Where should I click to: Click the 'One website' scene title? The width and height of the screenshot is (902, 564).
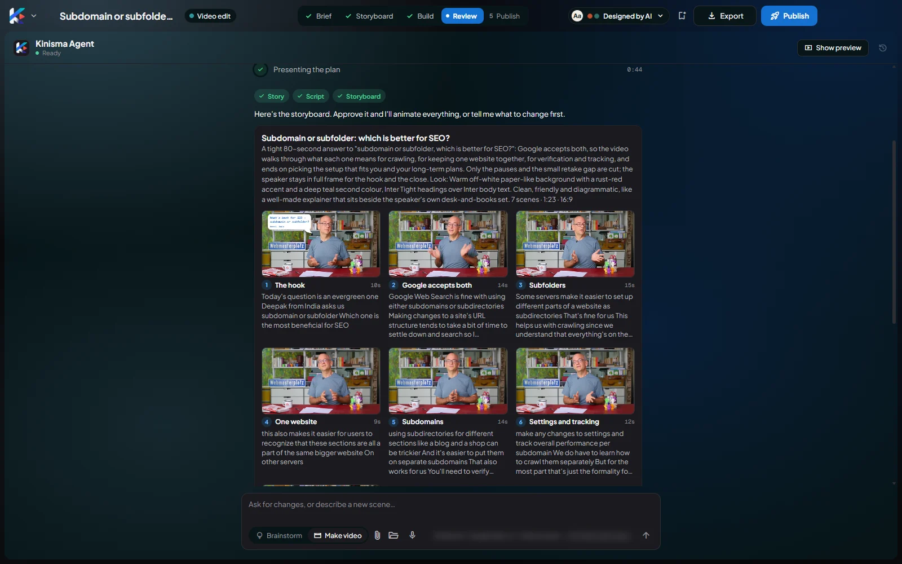(x=296, y=422)
